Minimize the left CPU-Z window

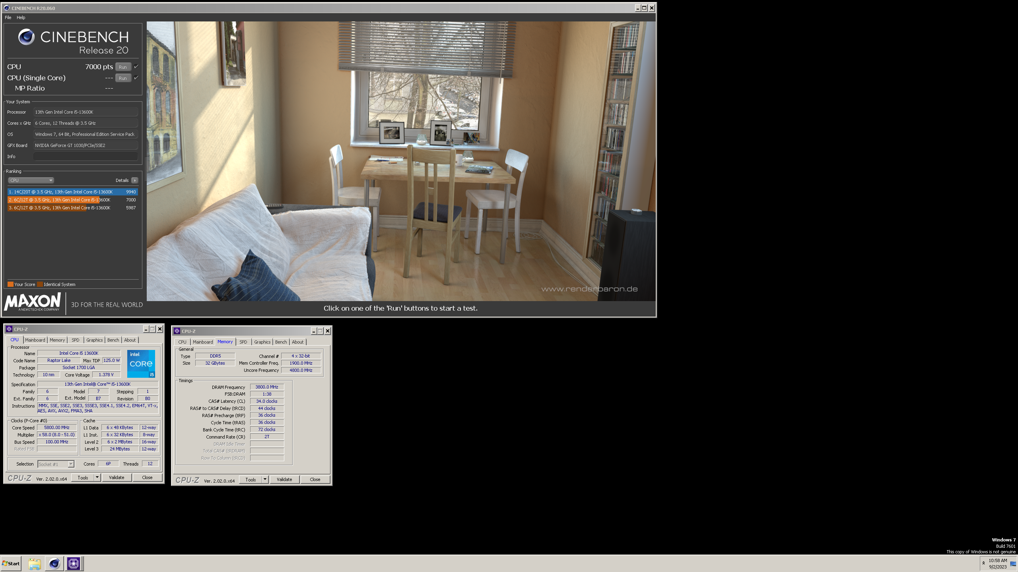pos(146,329)
